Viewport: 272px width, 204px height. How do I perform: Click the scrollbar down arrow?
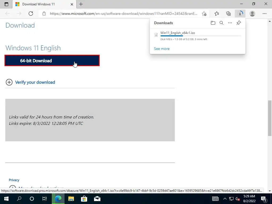tap(270, 191)
